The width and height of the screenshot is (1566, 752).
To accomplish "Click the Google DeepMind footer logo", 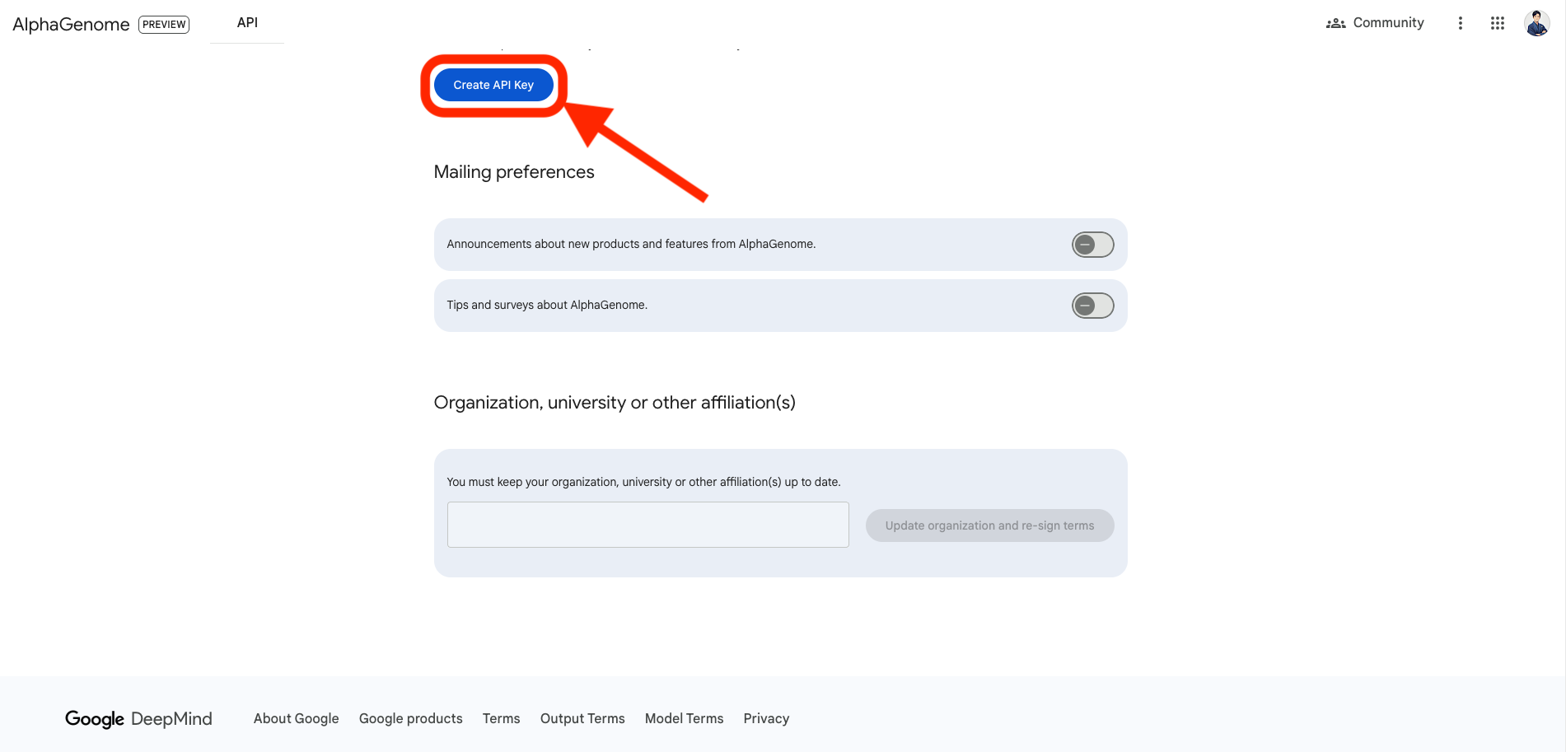I will tap(138, 719).
